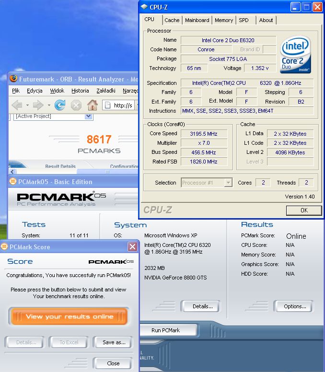Open the Plik menu in Firefox

pos(16,91)
